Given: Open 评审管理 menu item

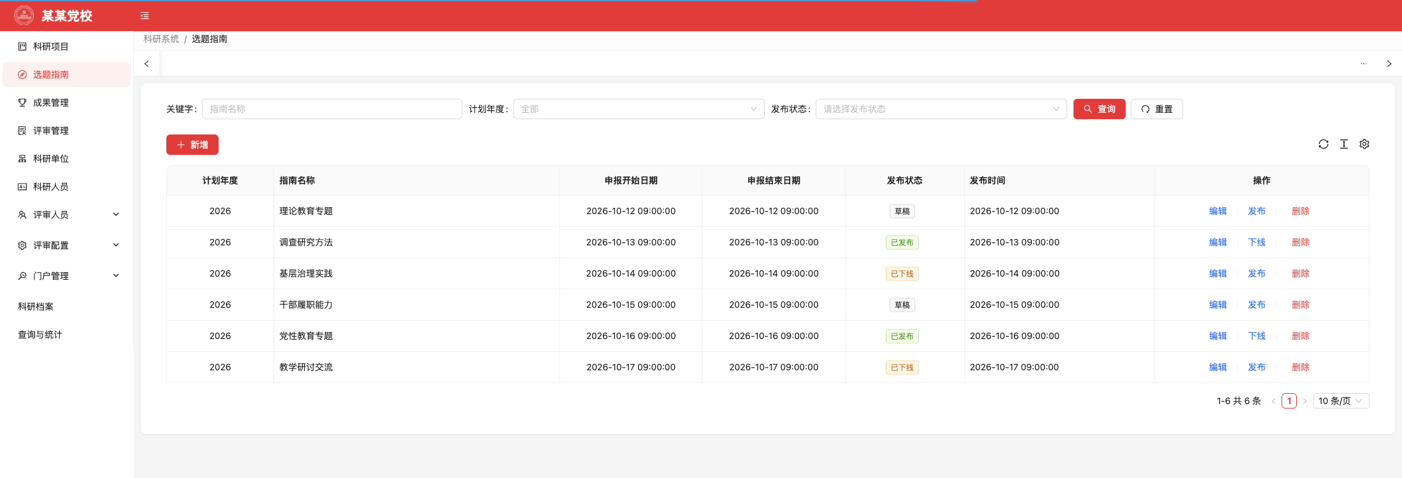Looking at the screenshot, I should click(x=66, y=131).
